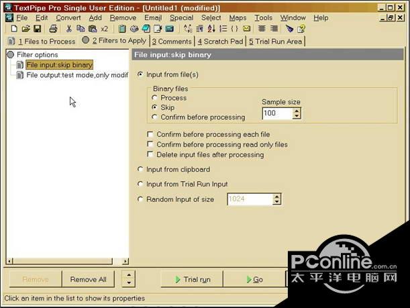Select File input:skip binary tree item

[x=59, y=65]
